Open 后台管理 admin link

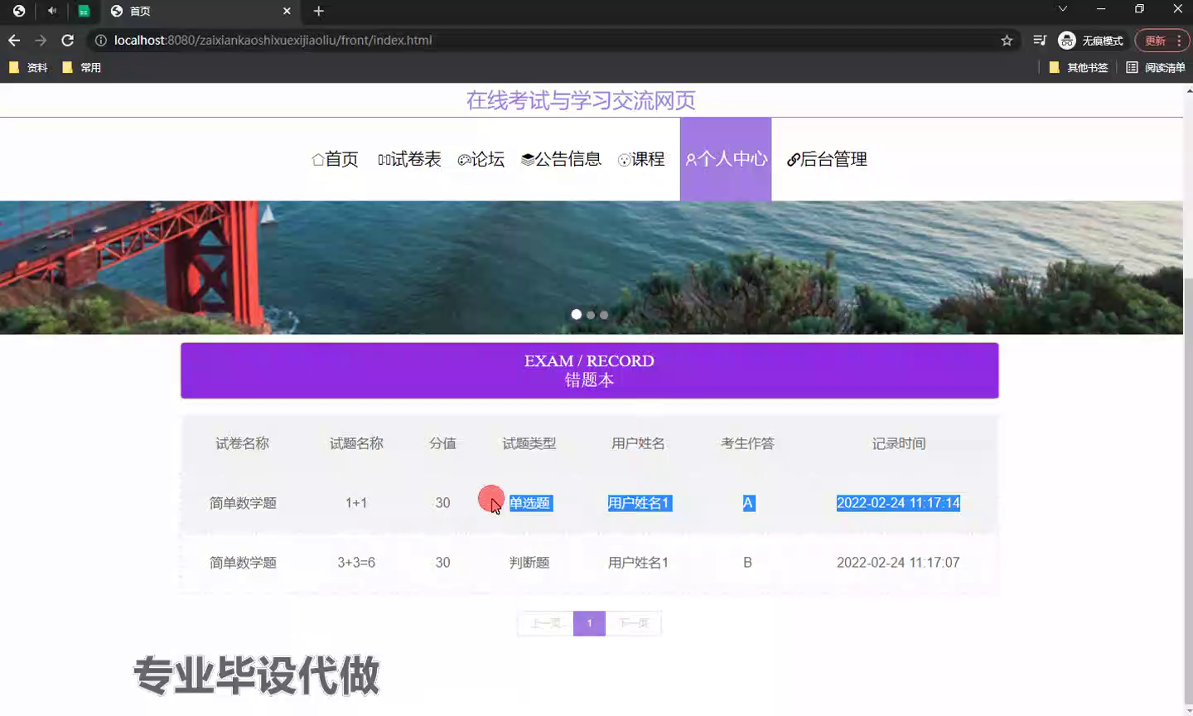827,159
